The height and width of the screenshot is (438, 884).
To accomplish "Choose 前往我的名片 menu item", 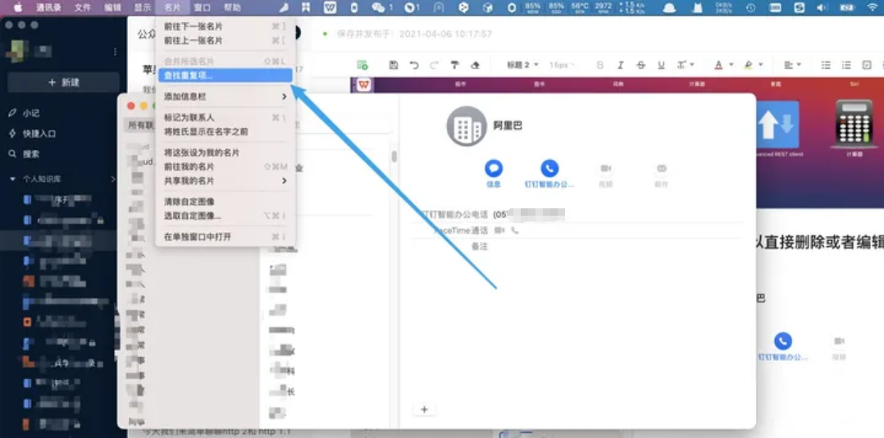I will click(x=225, y=167).
